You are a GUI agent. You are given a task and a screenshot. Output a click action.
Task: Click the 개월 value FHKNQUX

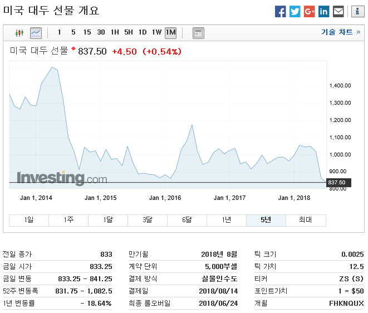(x=346, y=303)
